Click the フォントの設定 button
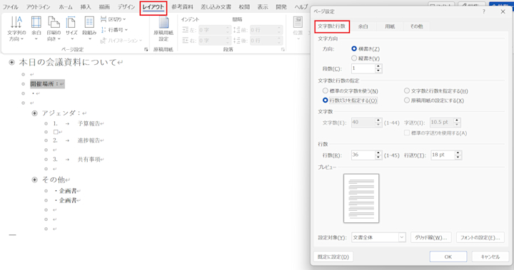This screenshot has height=270, width=514. [480, 238]
